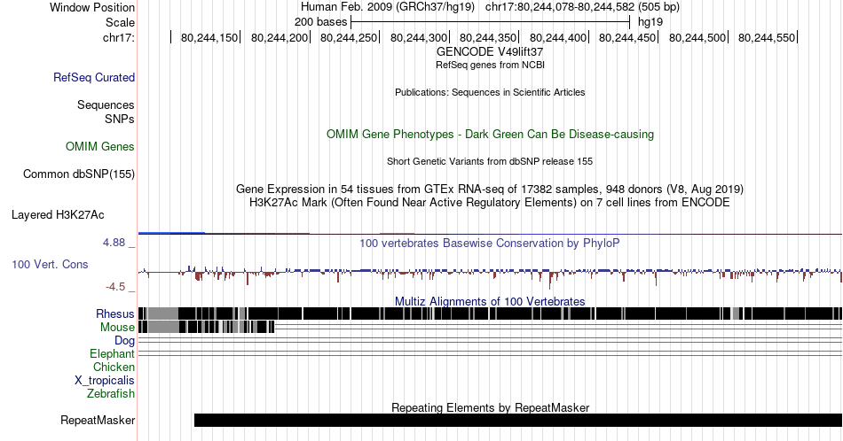Click the OMIM Gene Phenotypes track title
This screenshot has width=843, height=441.
[x=490, y=134]
